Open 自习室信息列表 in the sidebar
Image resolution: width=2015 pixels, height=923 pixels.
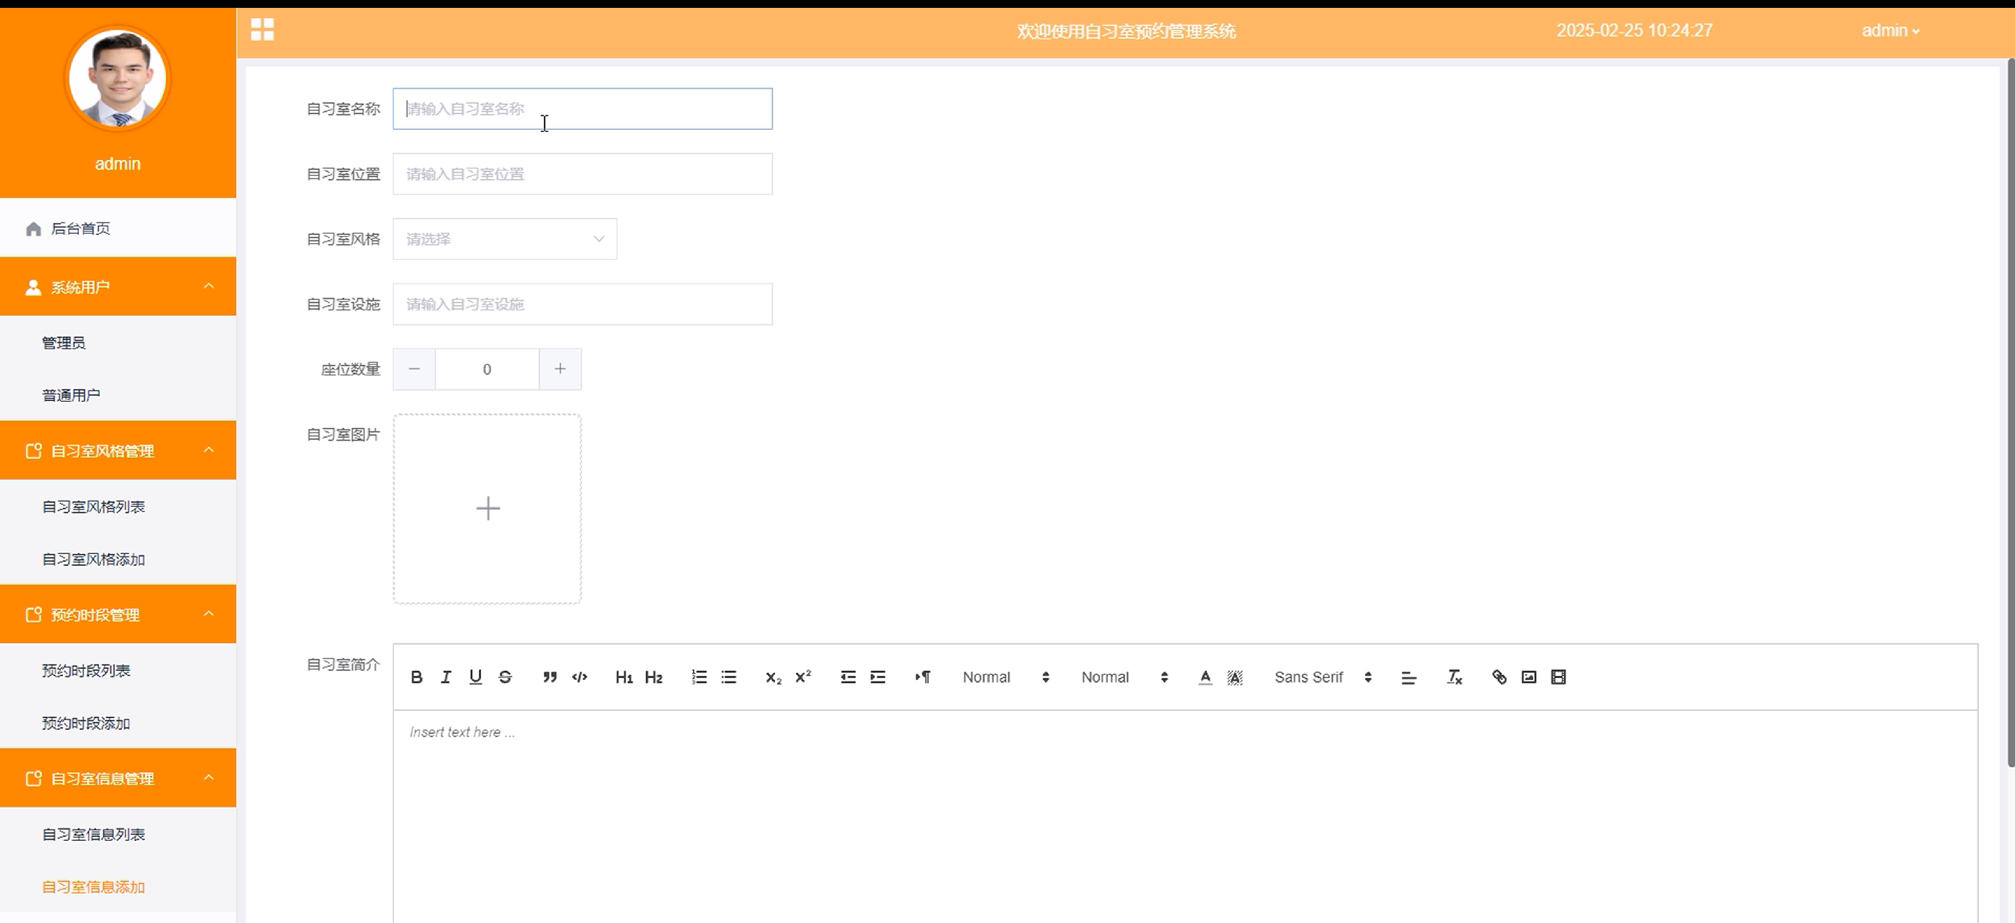coord(93,834)
